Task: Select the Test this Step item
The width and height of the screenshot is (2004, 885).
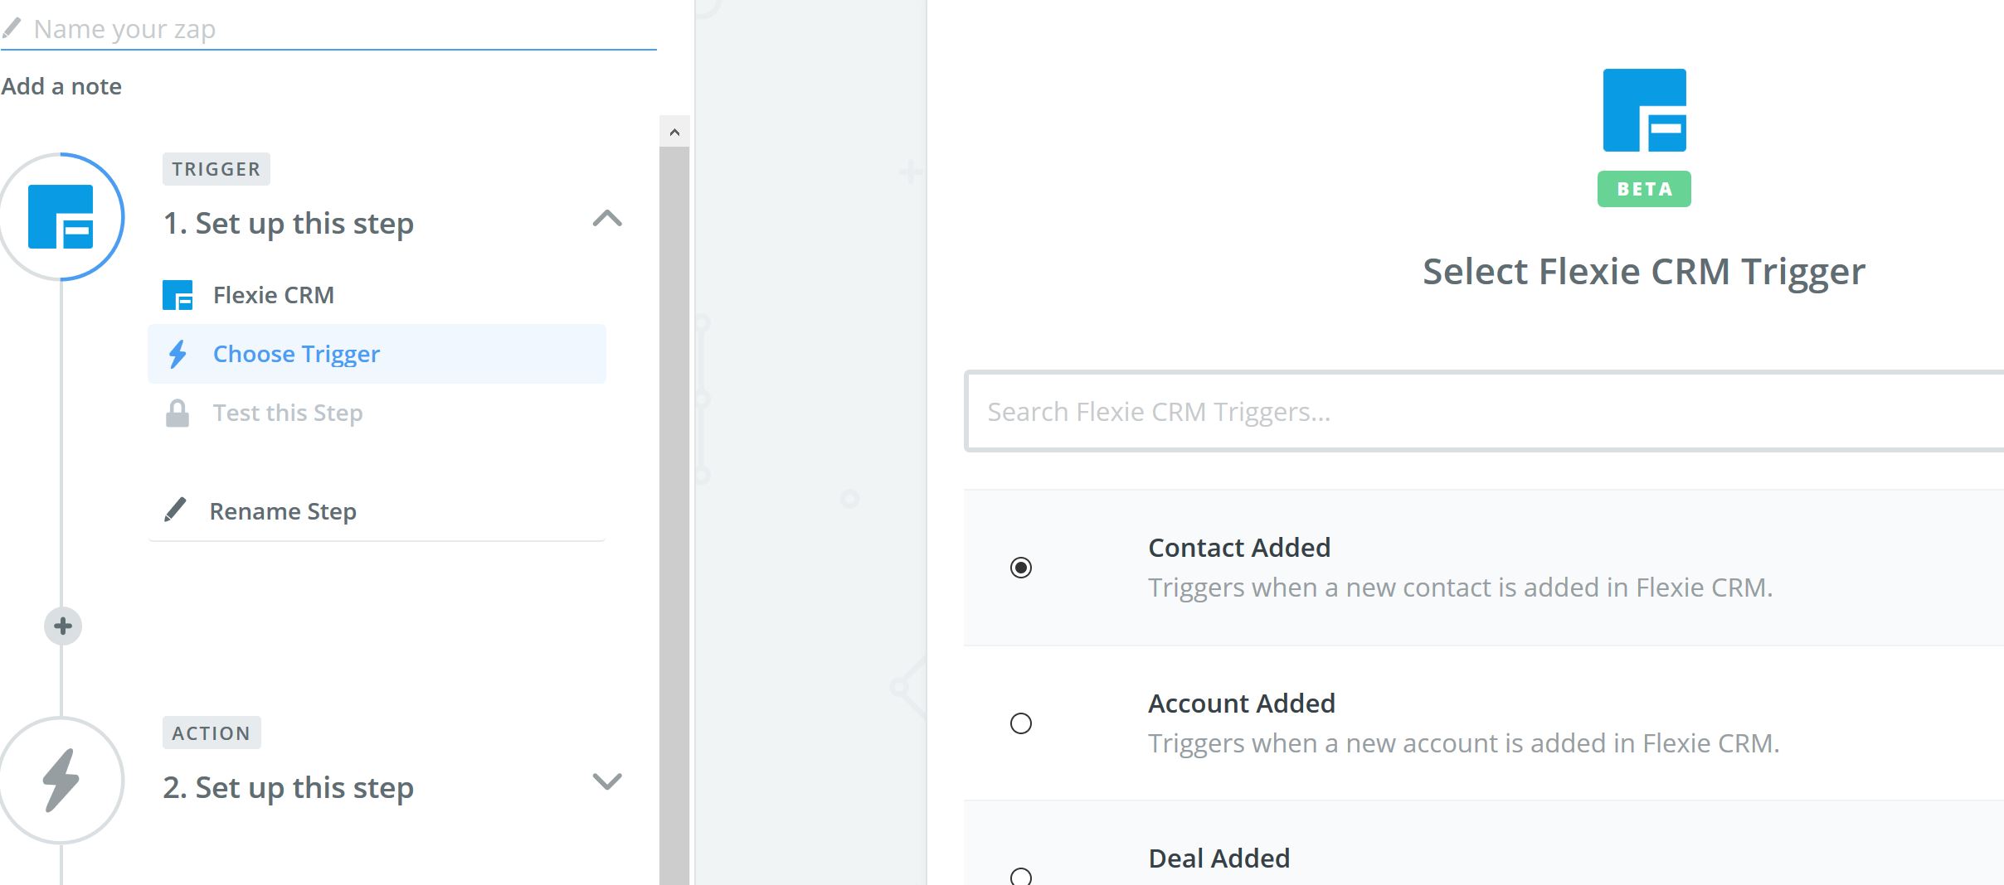Action: tap(288, 413)
